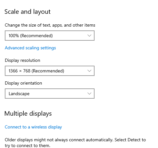Open the Landscape orientation dropdown

(50, 94)
